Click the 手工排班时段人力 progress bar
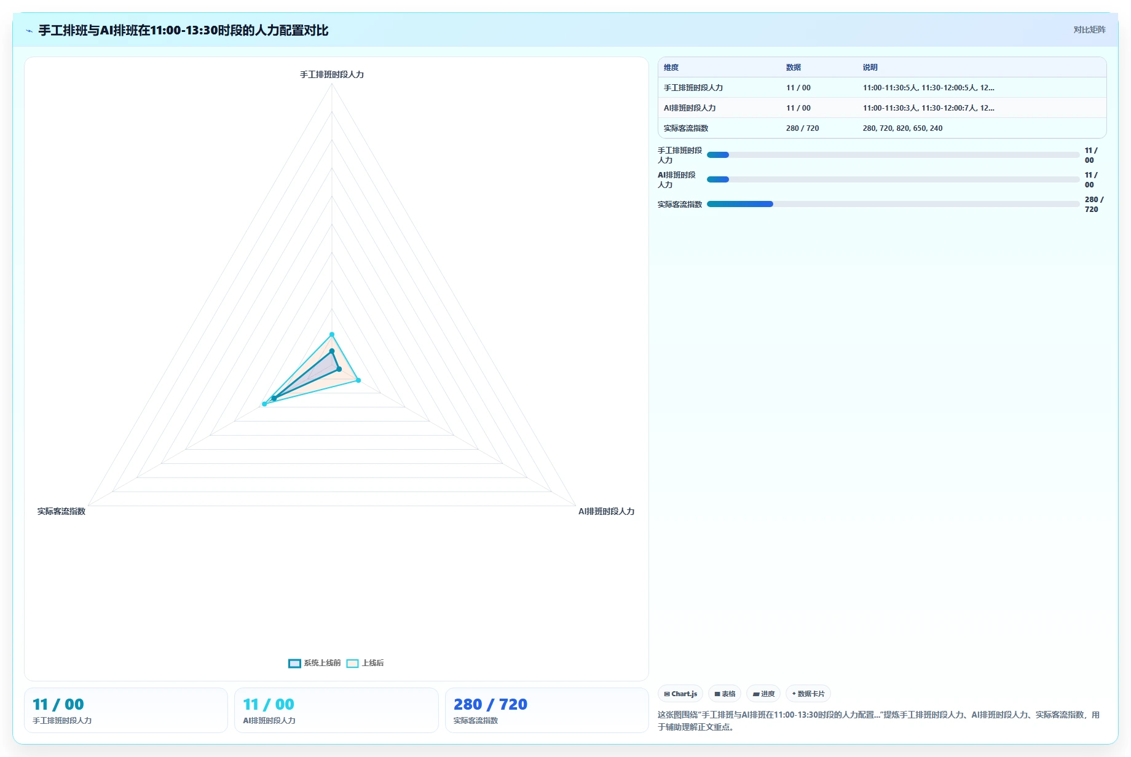This screenshot has width=1131, height=757. coord(893,155)
